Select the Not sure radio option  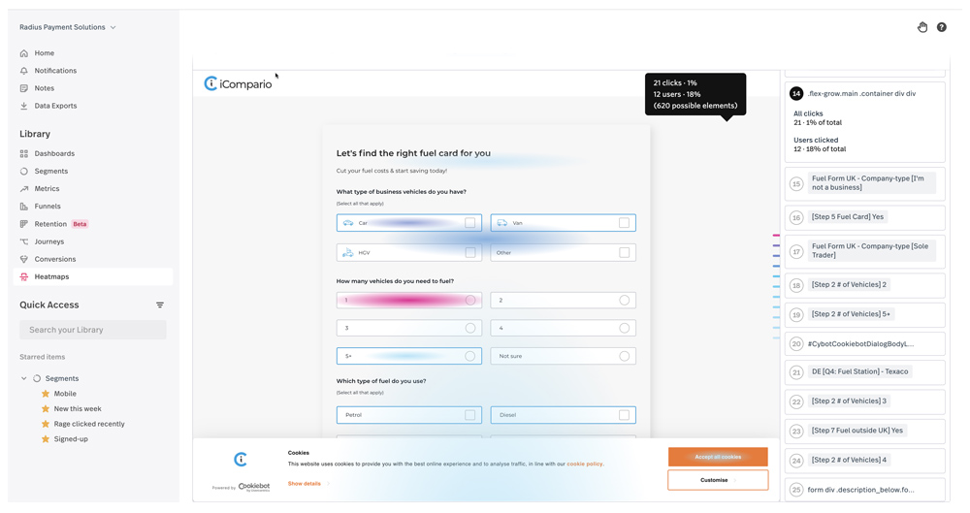pos(624,357)
